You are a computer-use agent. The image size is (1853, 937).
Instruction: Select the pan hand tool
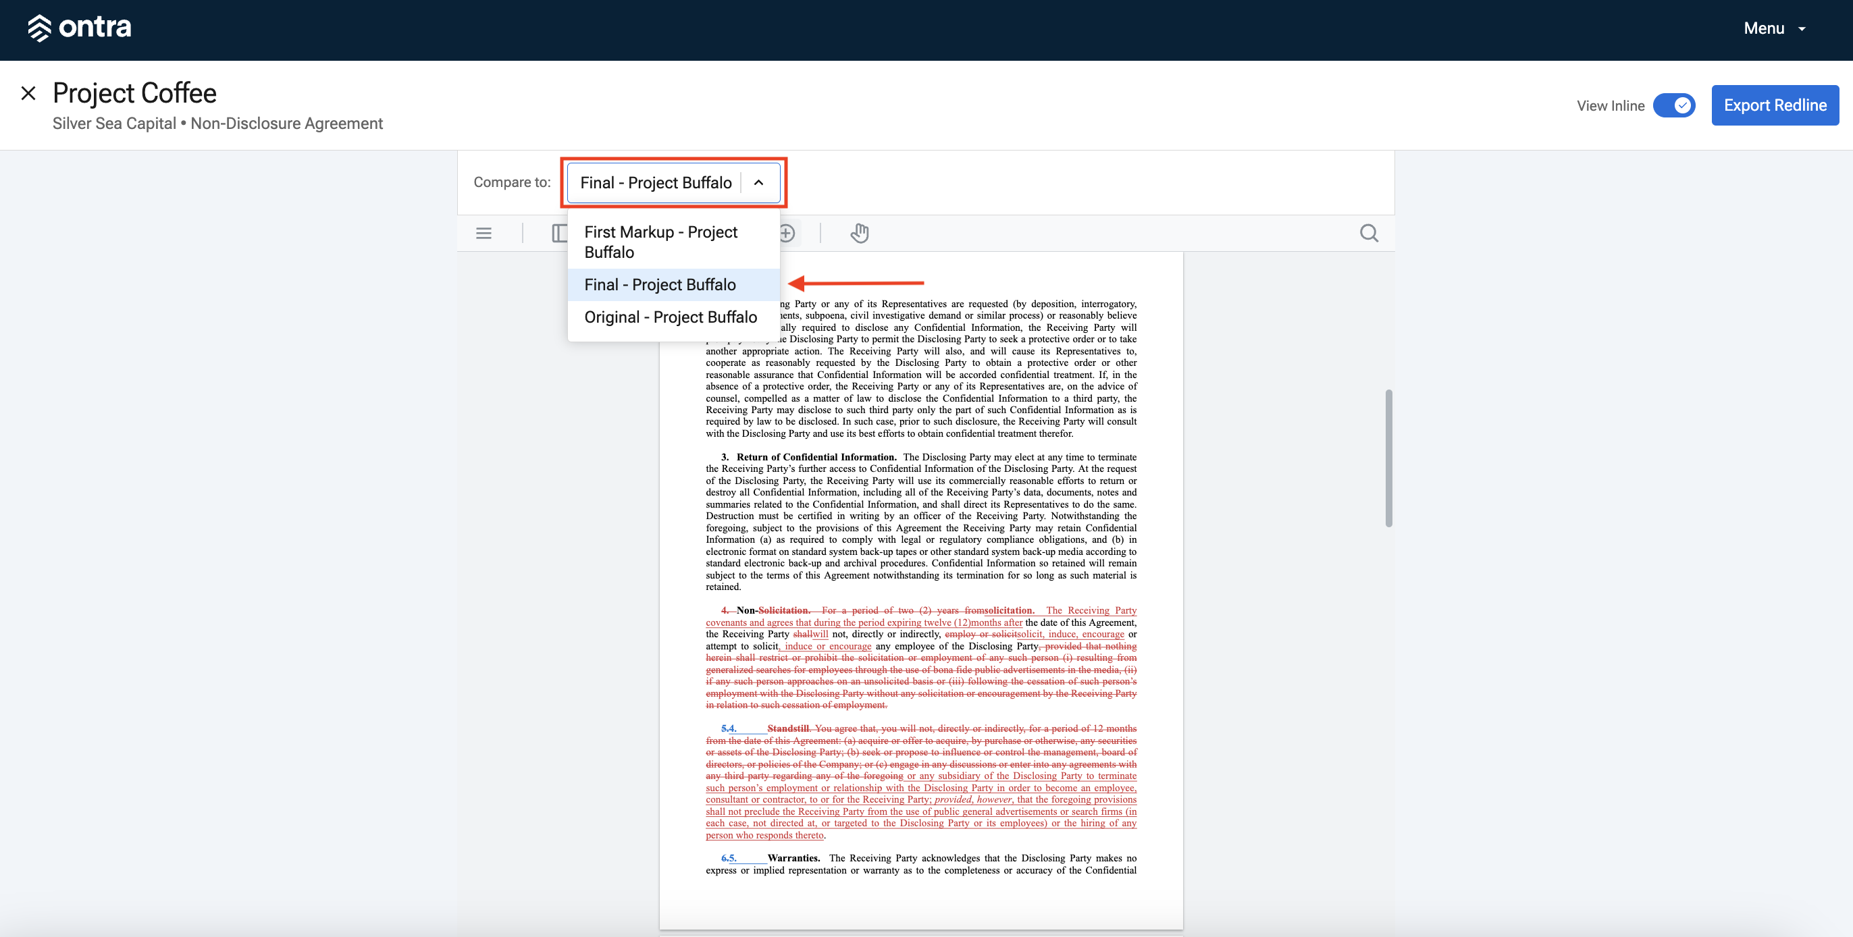click(860, 233)
